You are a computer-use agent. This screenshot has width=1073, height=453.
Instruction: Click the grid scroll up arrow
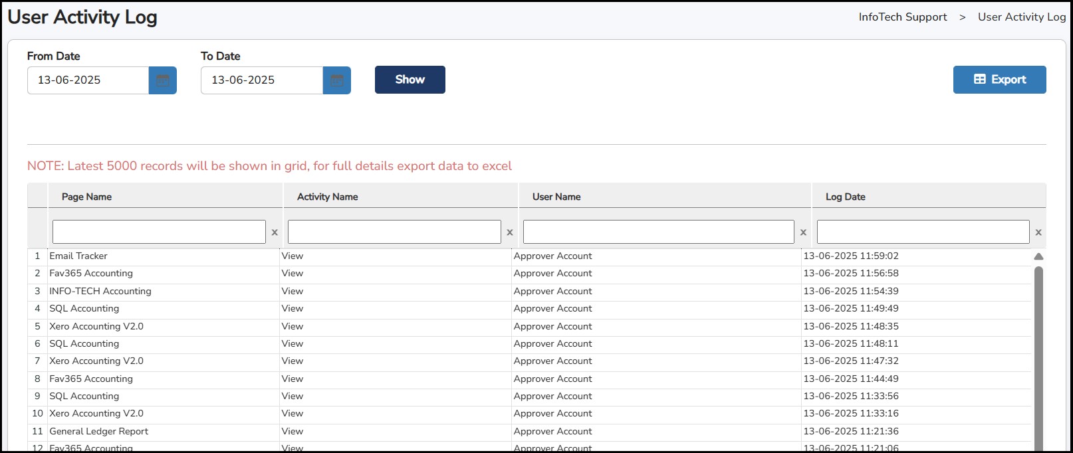1038,256
